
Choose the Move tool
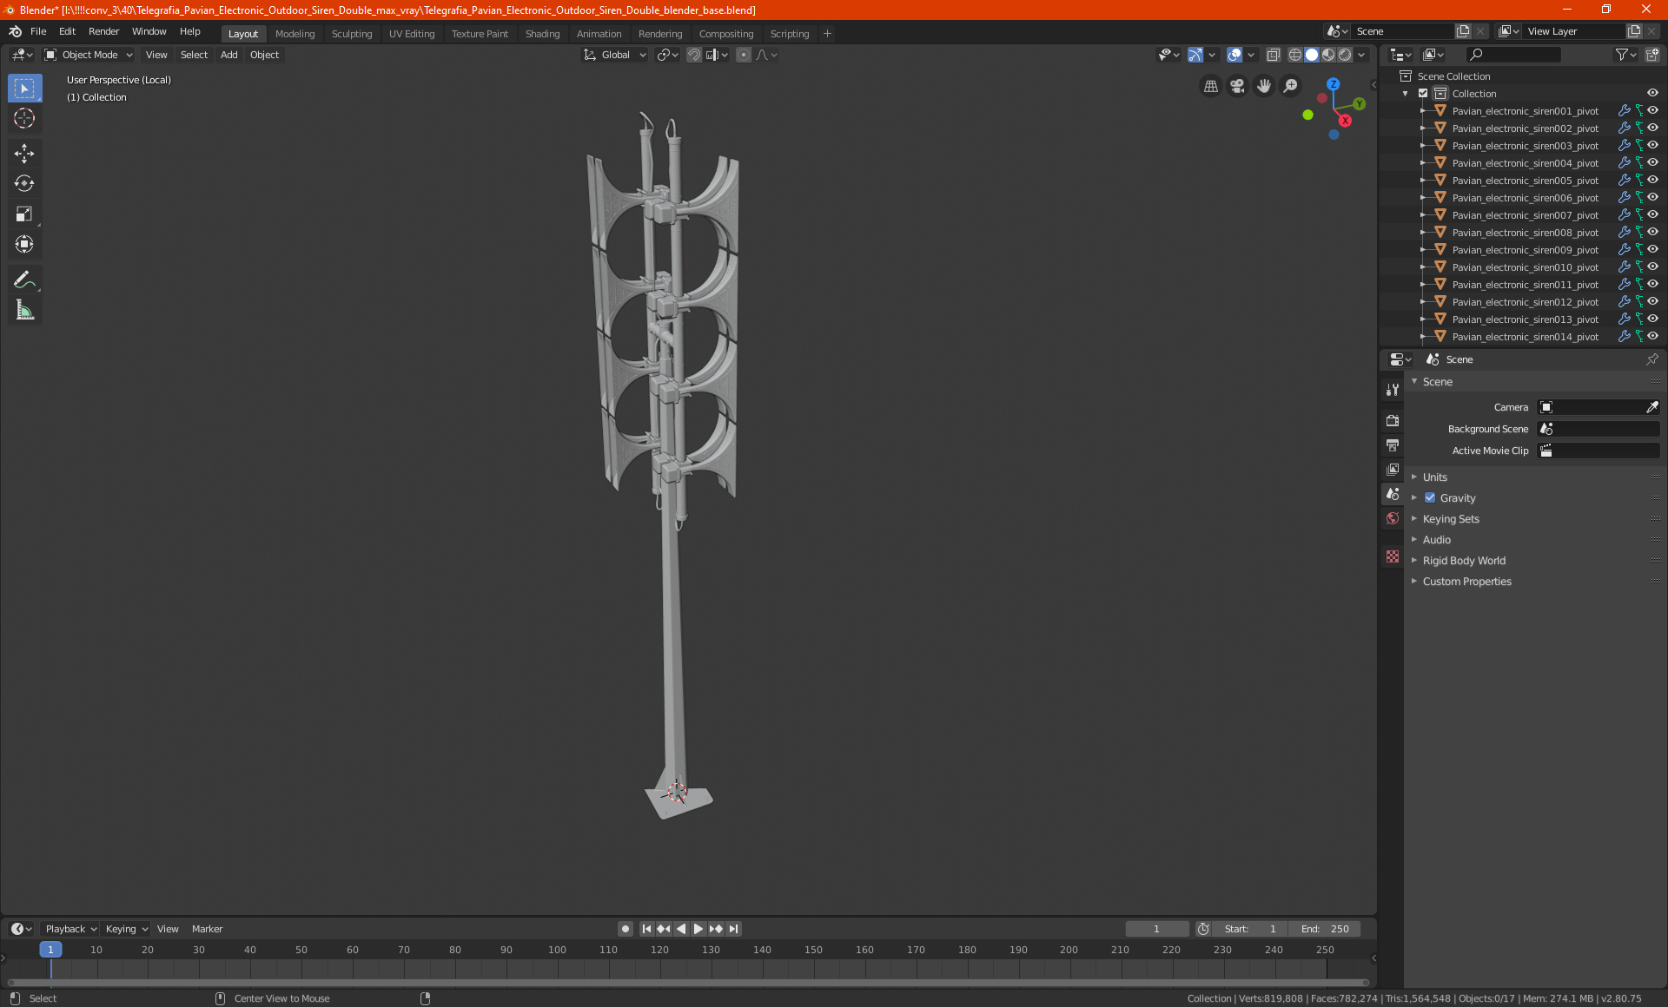24,154
